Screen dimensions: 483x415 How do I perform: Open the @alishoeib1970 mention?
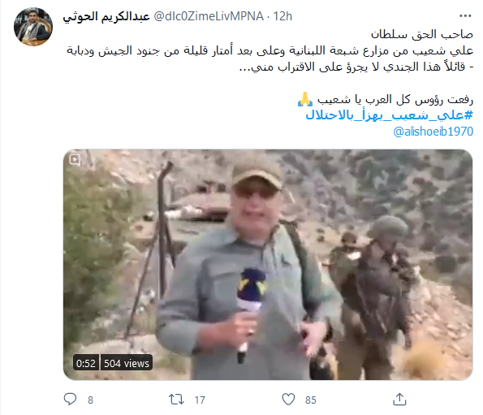[x=433, y=132]
